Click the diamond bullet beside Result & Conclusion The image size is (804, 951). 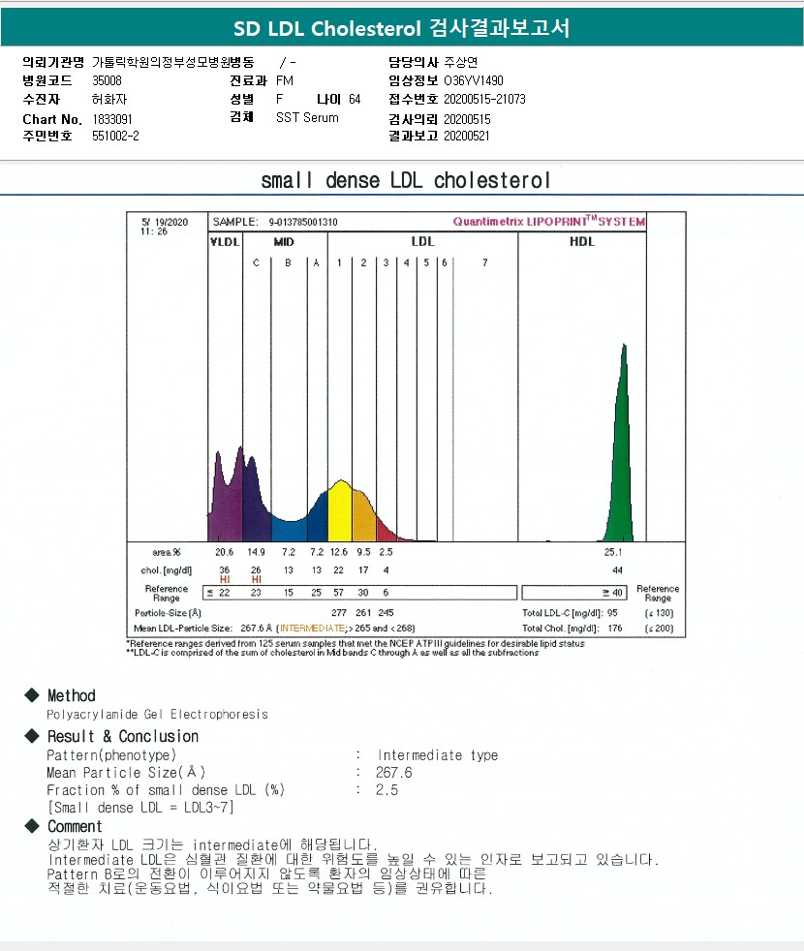point(32,736)
